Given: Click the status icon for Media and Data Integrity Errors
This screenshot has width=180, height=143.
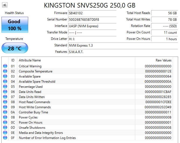Looking at the screenshot, I should coord(5,133).
